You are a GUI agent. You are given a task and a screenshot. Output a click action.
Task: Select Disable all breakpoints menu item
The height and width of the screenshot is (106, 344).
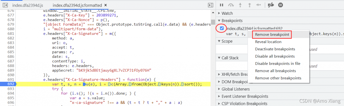275,56
